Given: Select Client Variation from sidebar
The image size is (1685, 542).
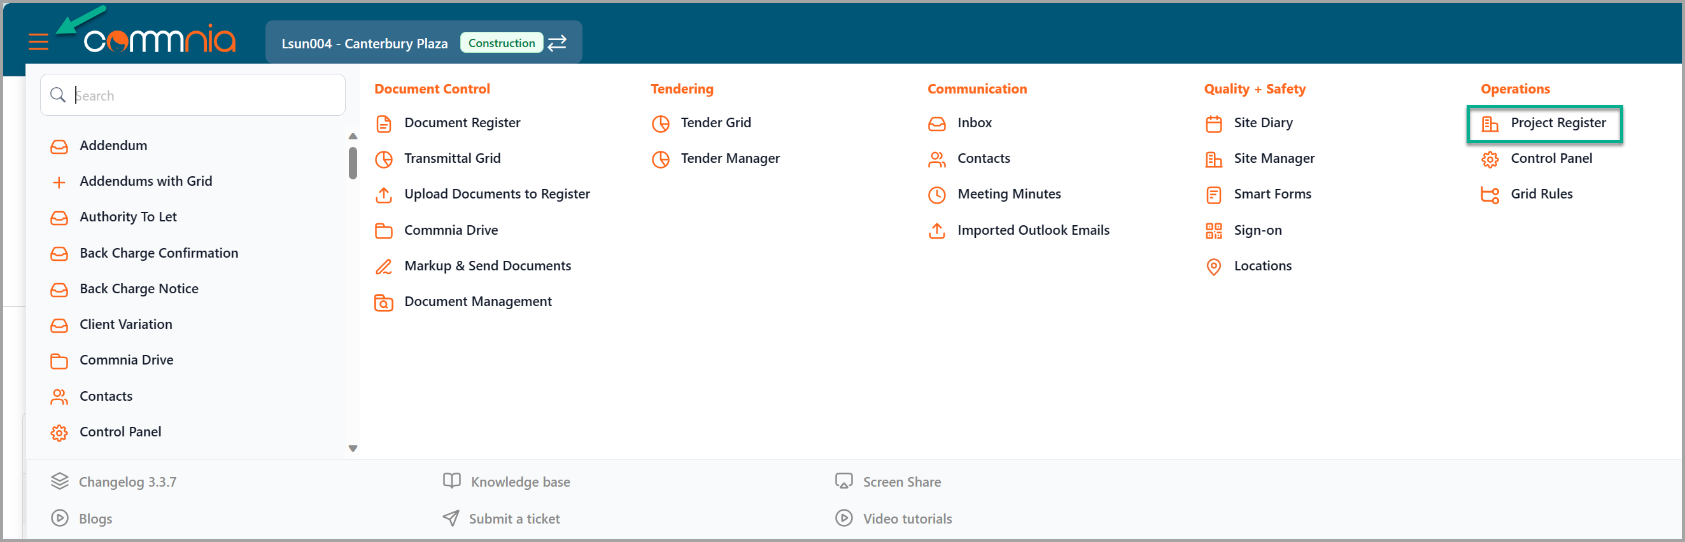Looking at the screenshot, I should (x=125, y=325).
